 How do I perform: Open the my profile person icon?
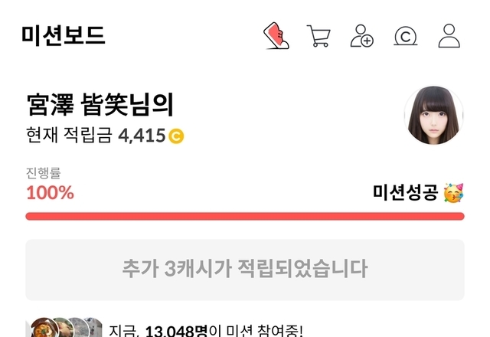point(449,36)
